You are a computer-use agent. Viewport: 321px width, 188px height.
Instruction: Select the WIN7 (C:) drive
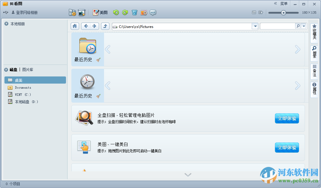(x=23, y=94)
